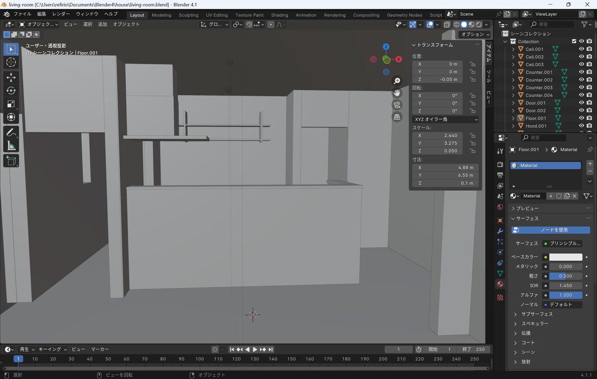
Task: Open the Physics properties tab icon
Action: [x=500, y=252]
